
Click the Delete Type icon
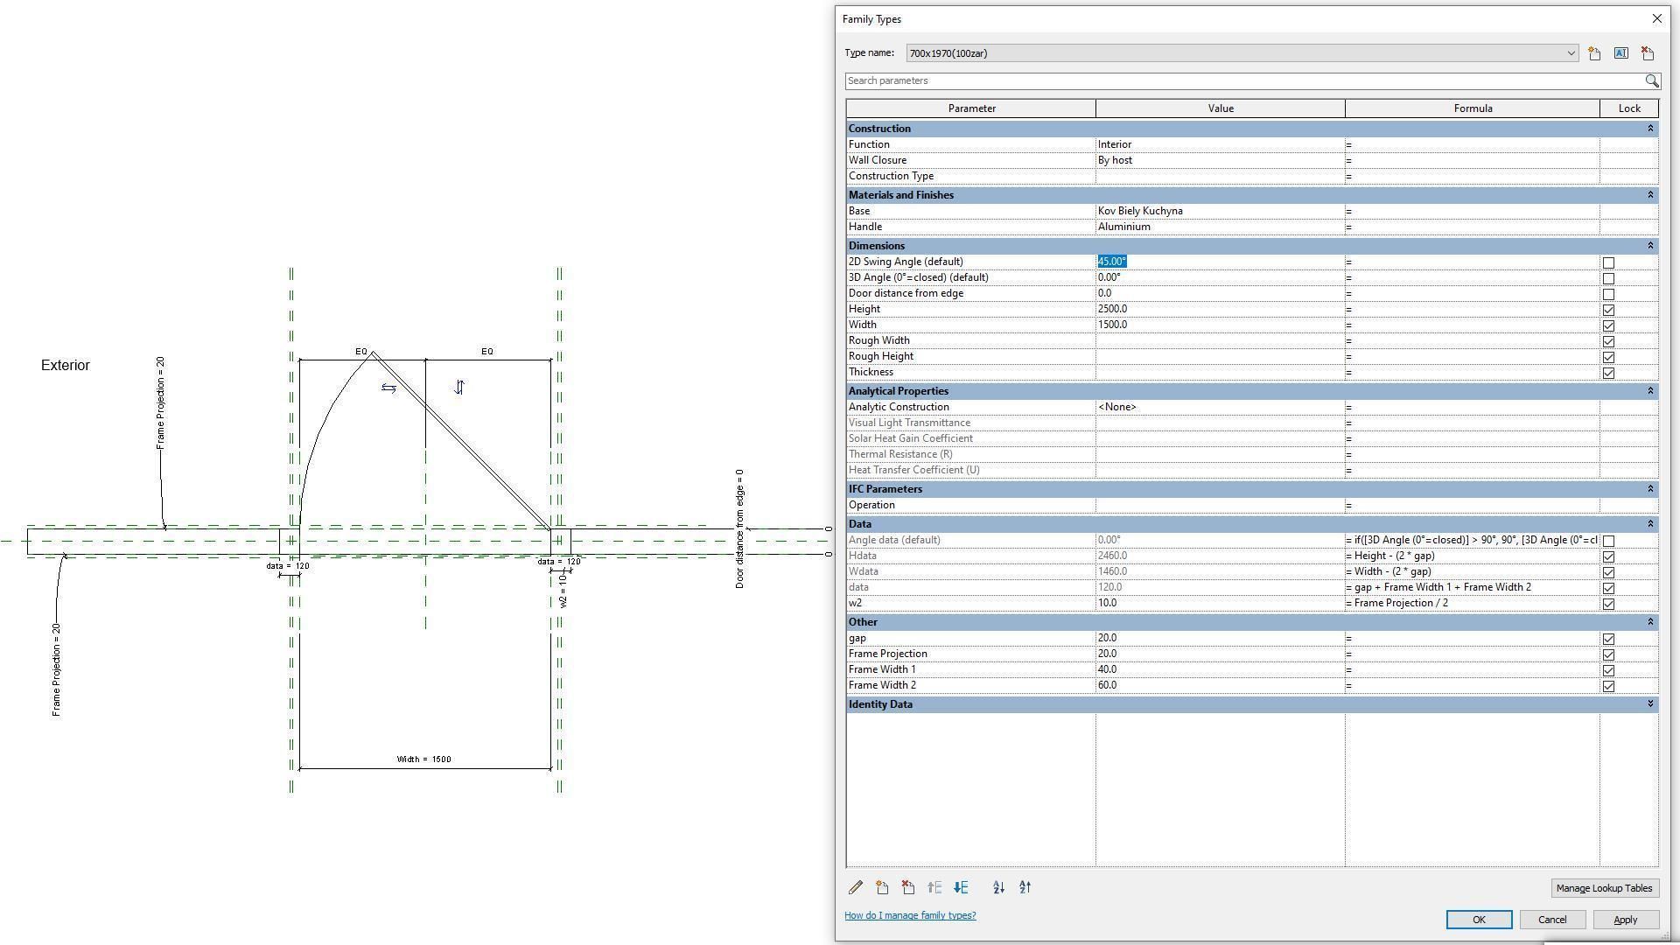(1648, 53)
